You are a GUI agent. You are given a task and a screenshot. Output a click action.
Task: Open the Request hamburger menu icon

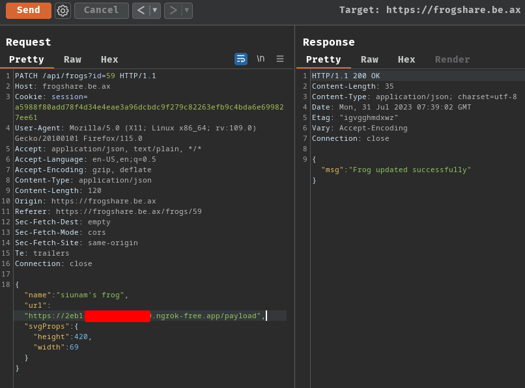tap(280, 59)
